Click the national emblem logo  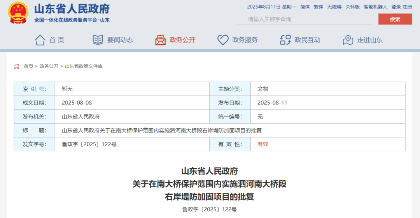tap(18, 13)
